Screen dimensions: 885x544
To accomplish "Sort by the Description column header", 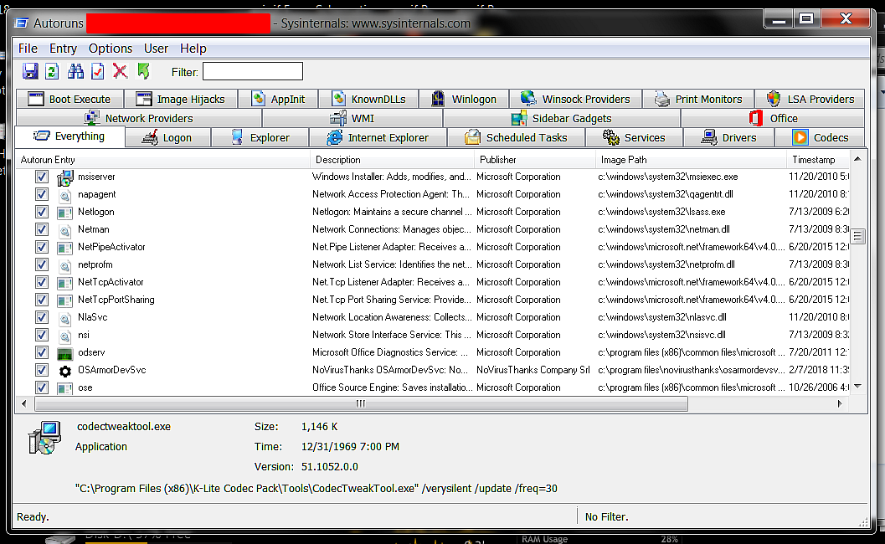I will click(x=393, y=160).
